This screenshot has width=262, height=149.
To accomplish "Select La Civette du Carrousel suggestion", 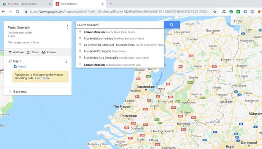I will 120,45.
